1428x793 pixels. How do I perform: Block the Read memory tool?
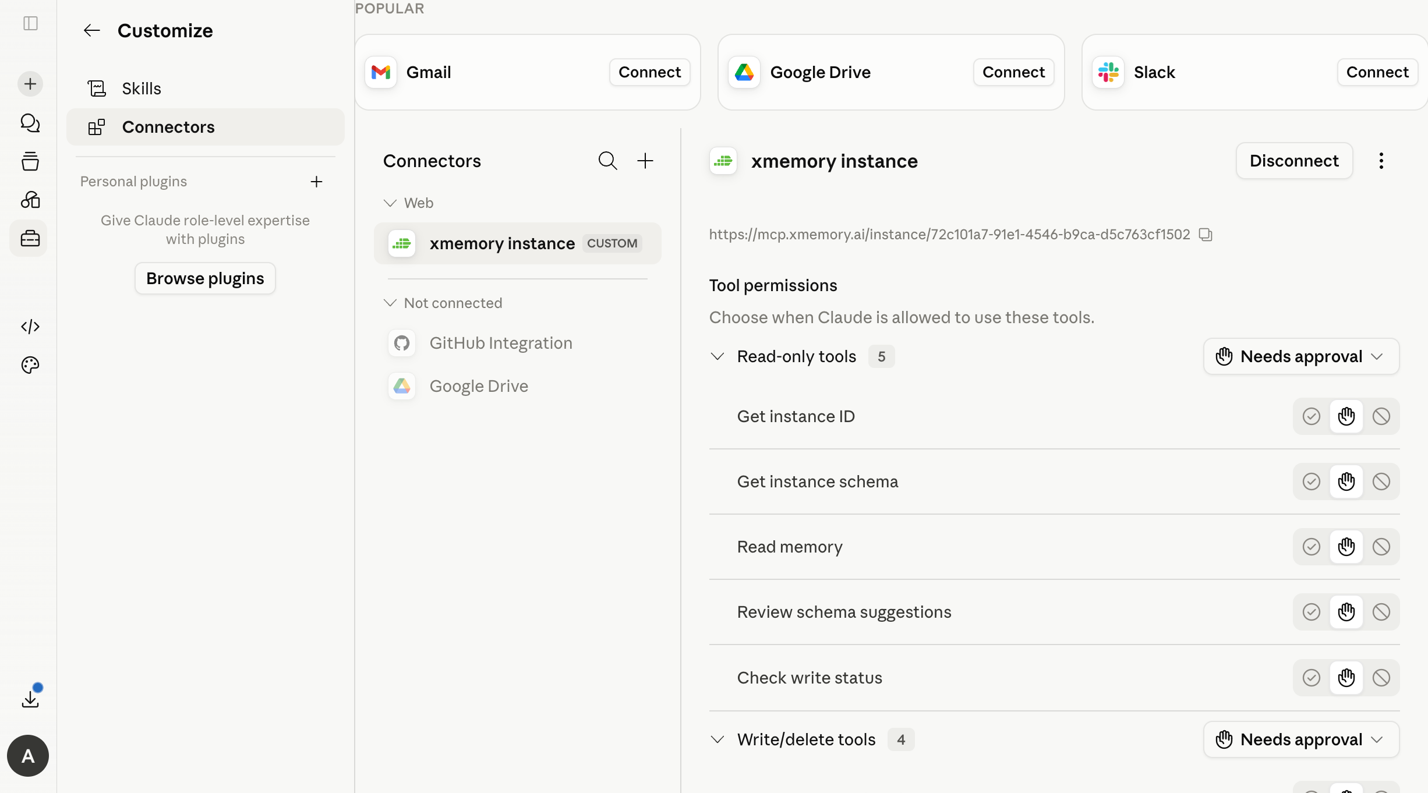[x=1381, y=547]
